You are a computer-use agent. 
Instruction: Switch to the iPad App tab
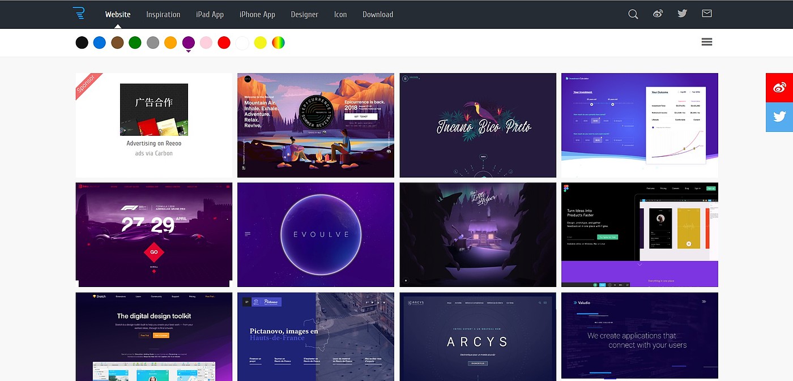click(210, 14)
